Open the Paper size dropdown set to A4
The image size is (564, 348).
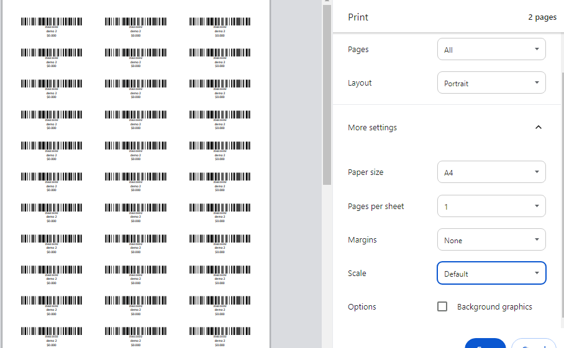[491, 172]
